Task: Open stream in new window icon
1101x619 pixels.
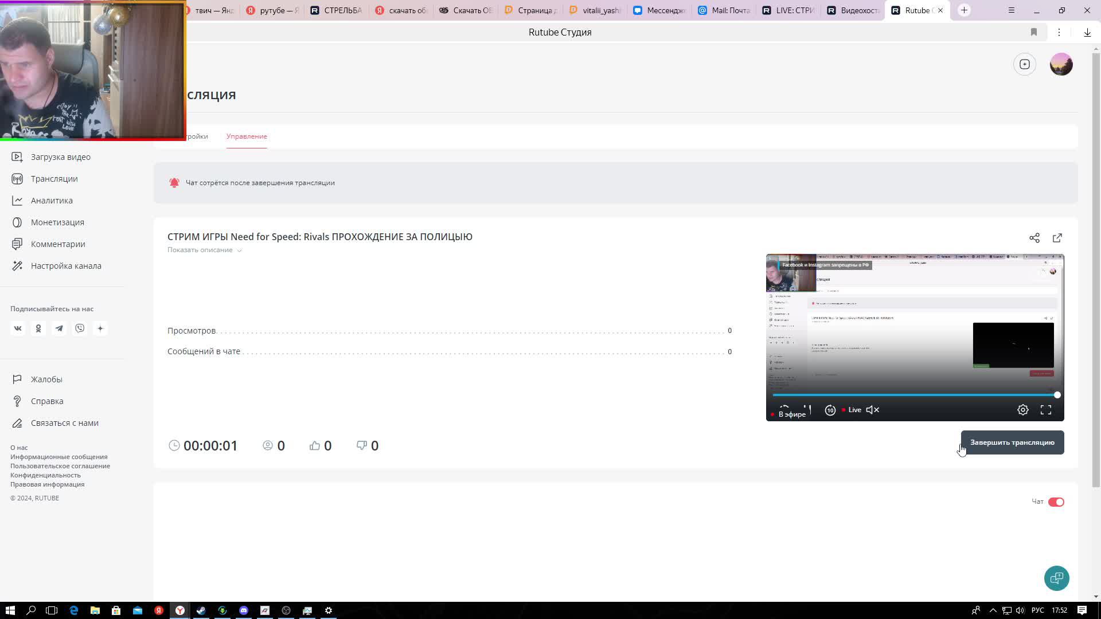Action: point(1057,238)
